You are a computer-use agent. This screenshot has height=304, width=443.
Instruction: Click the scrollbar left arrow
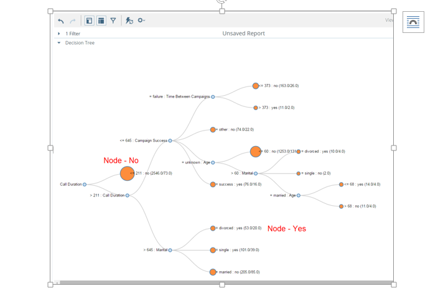[x=57, y=282]
